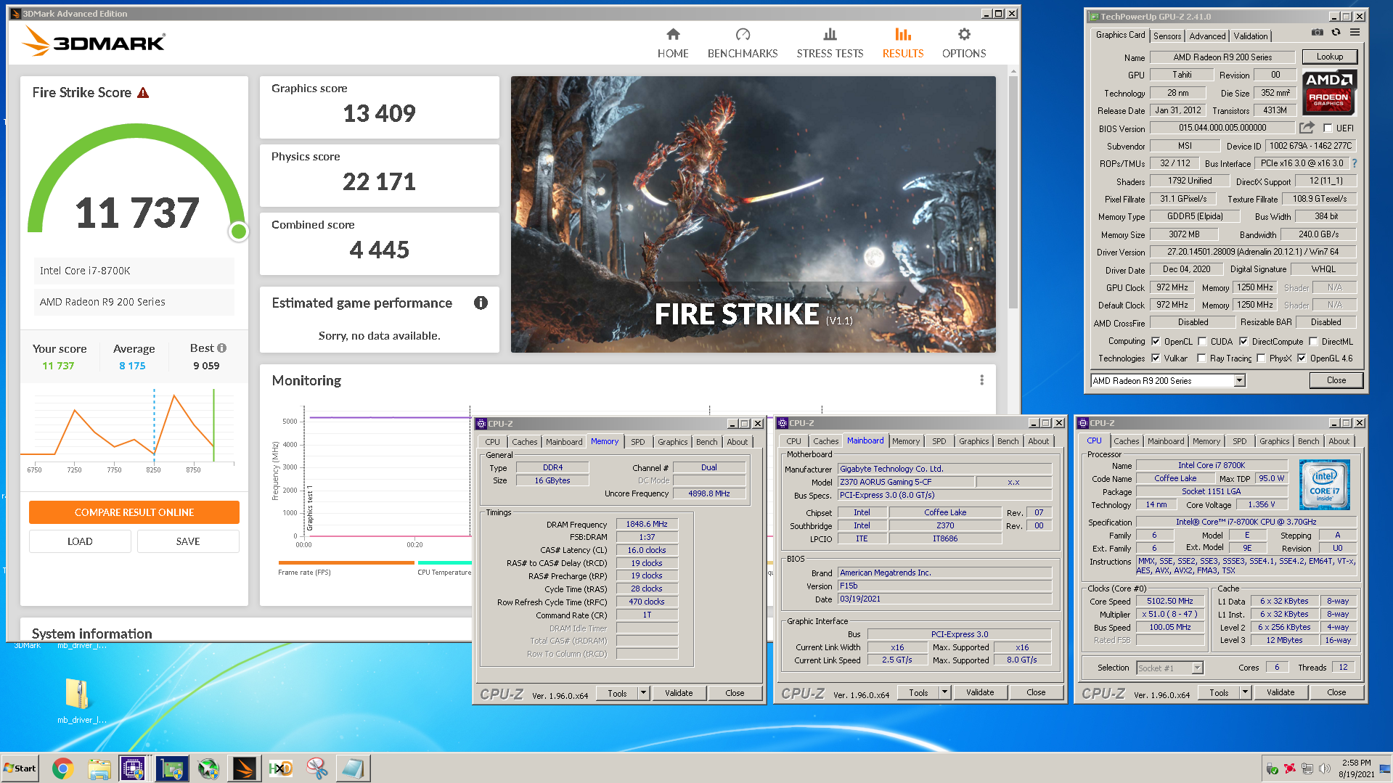Image resolution: width=1393 pixels, height=783 pixels.
Task: Click the CPU Temperature teal legend bar
Action: coord(445,562)
